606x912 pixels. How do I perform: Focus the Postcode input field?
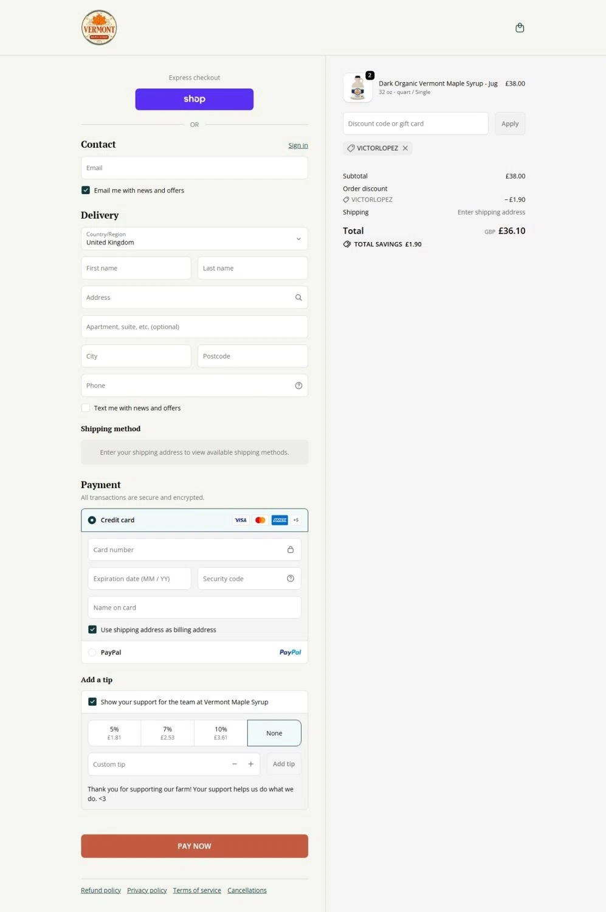tap(253, 356)
